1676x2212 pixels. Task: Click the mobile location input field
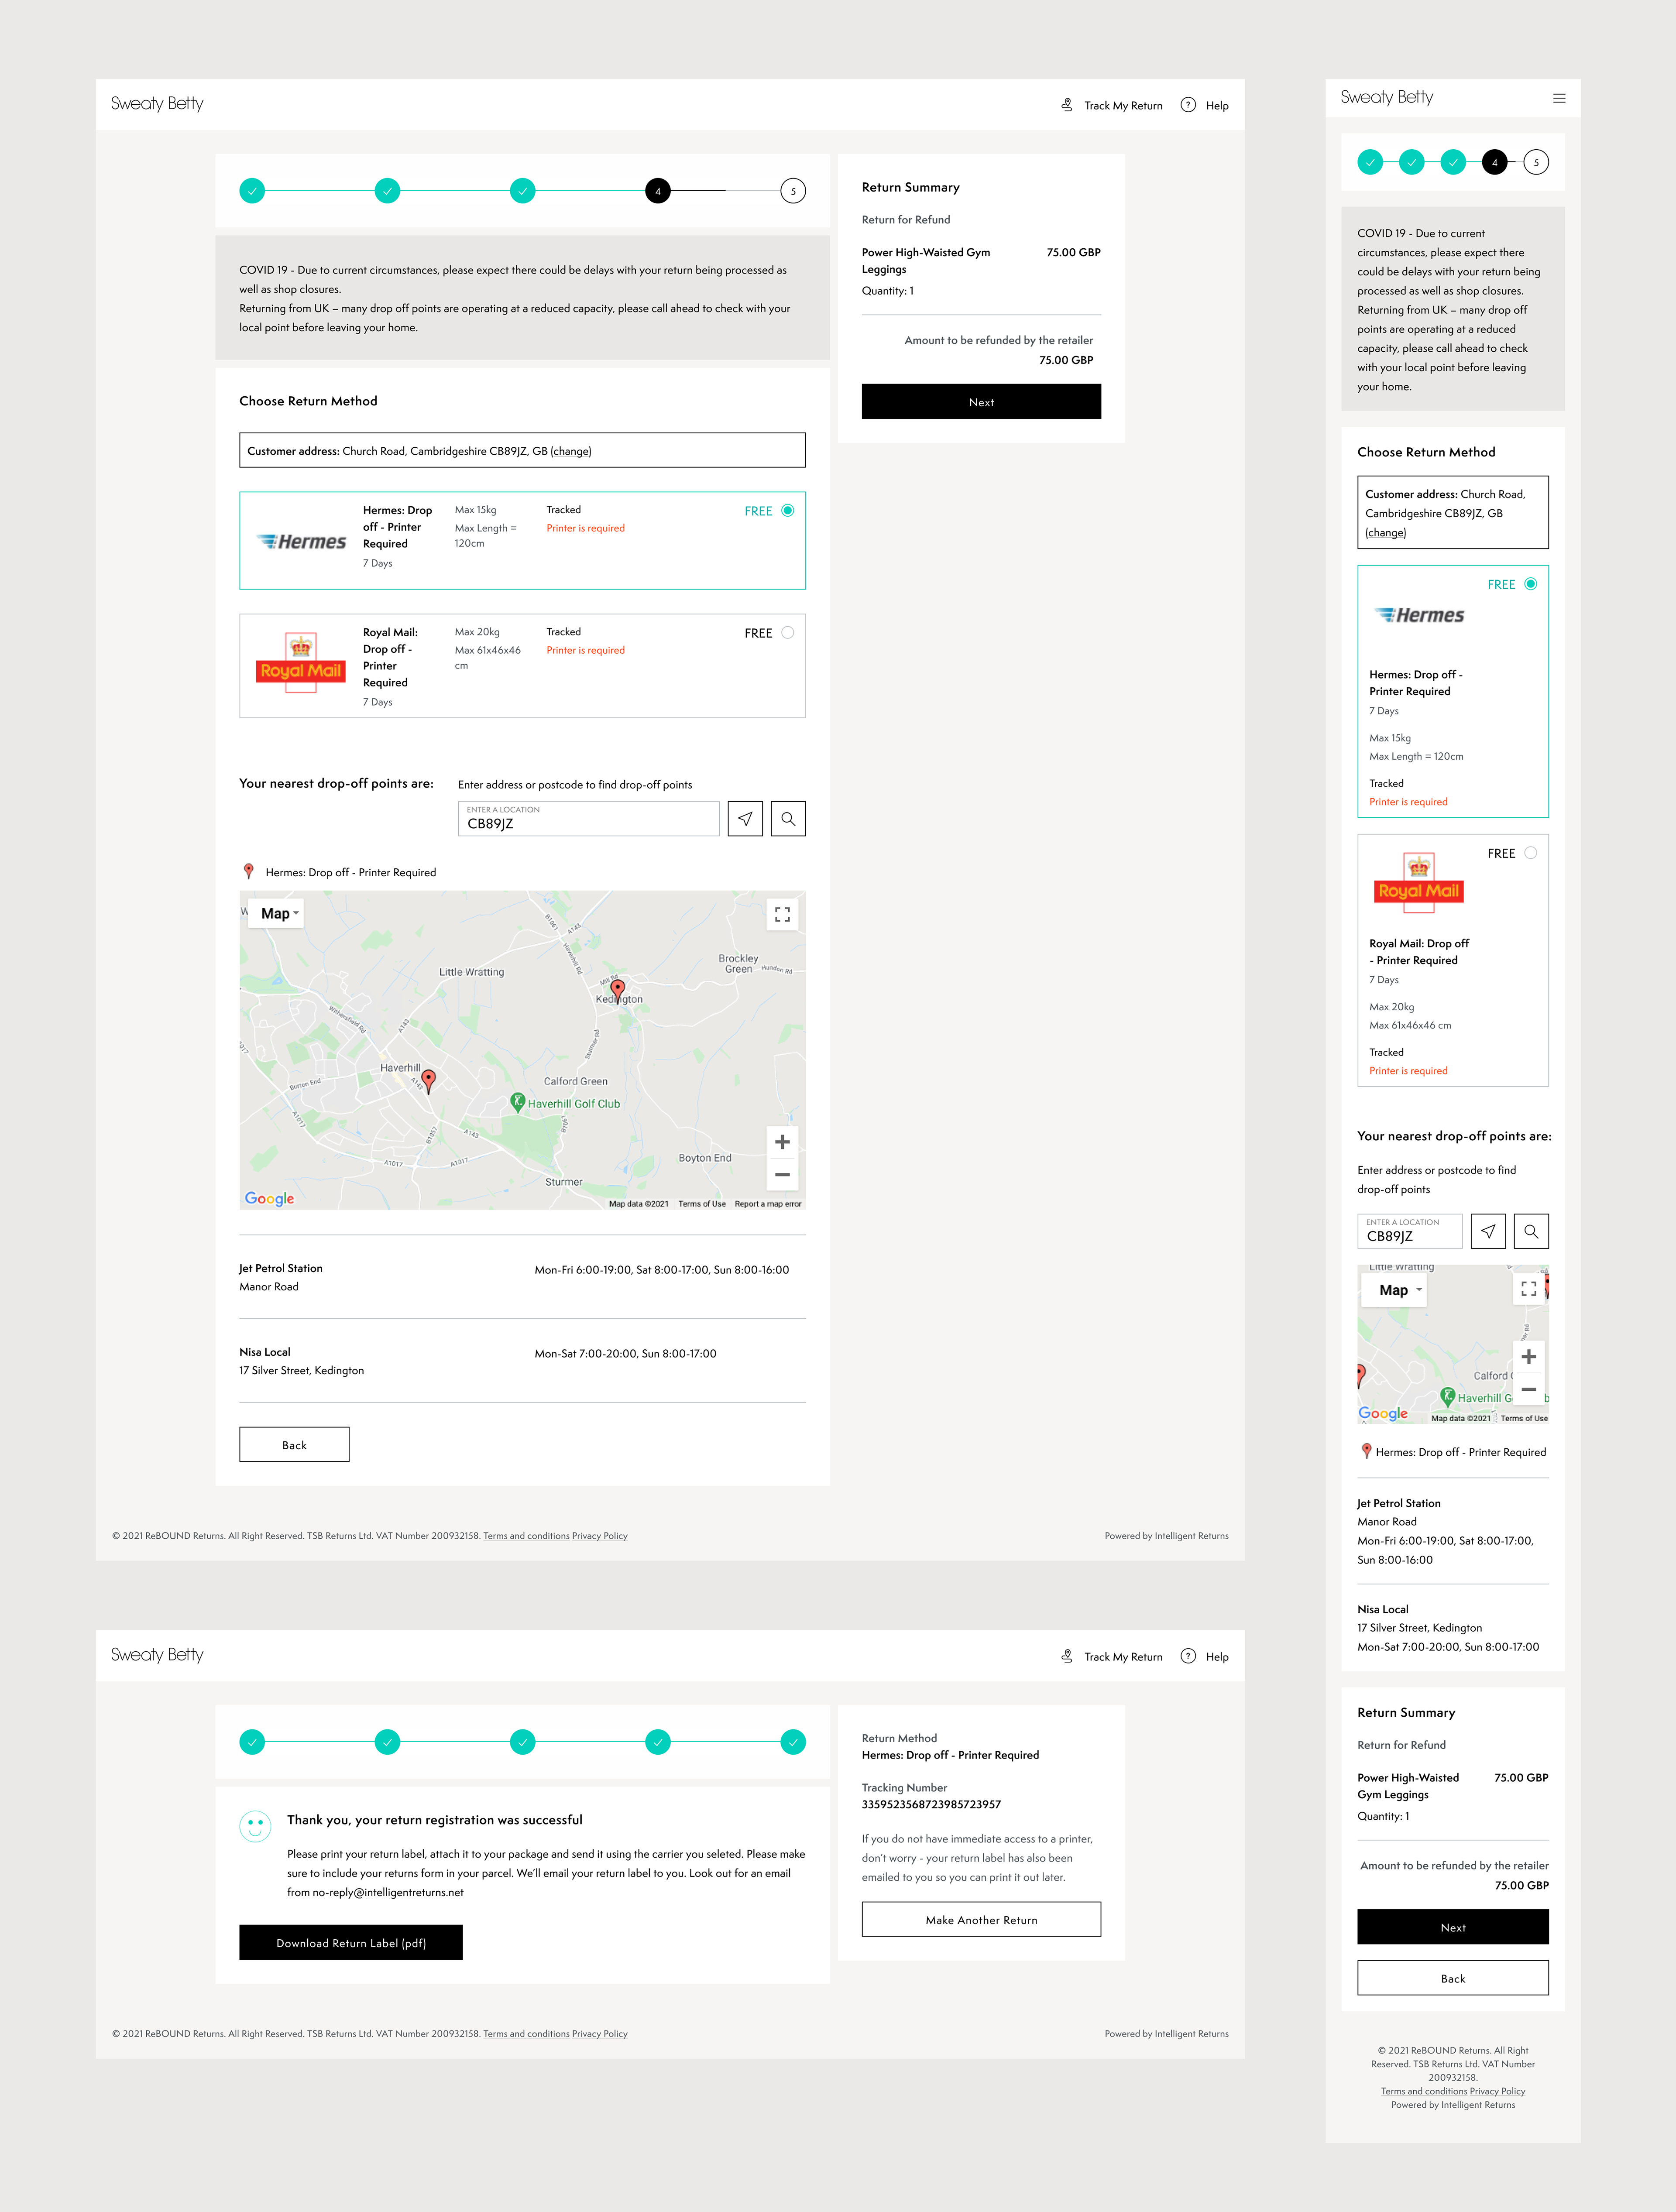pyautogui.click(x=1410, y=1232)
